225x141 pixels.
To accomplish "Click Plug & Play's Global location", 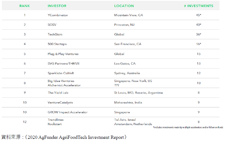I will click(x=119, y=54).
